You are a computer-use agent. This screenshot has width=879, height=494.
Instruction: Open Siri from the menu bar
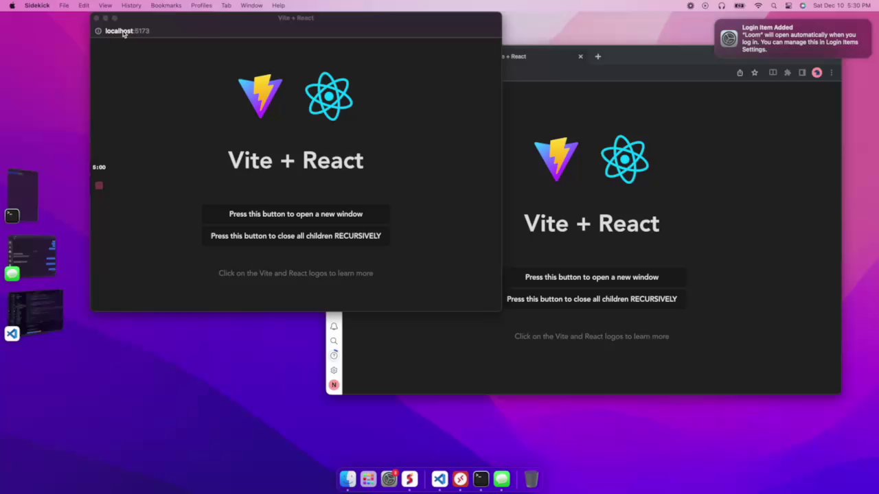(803, 5)
